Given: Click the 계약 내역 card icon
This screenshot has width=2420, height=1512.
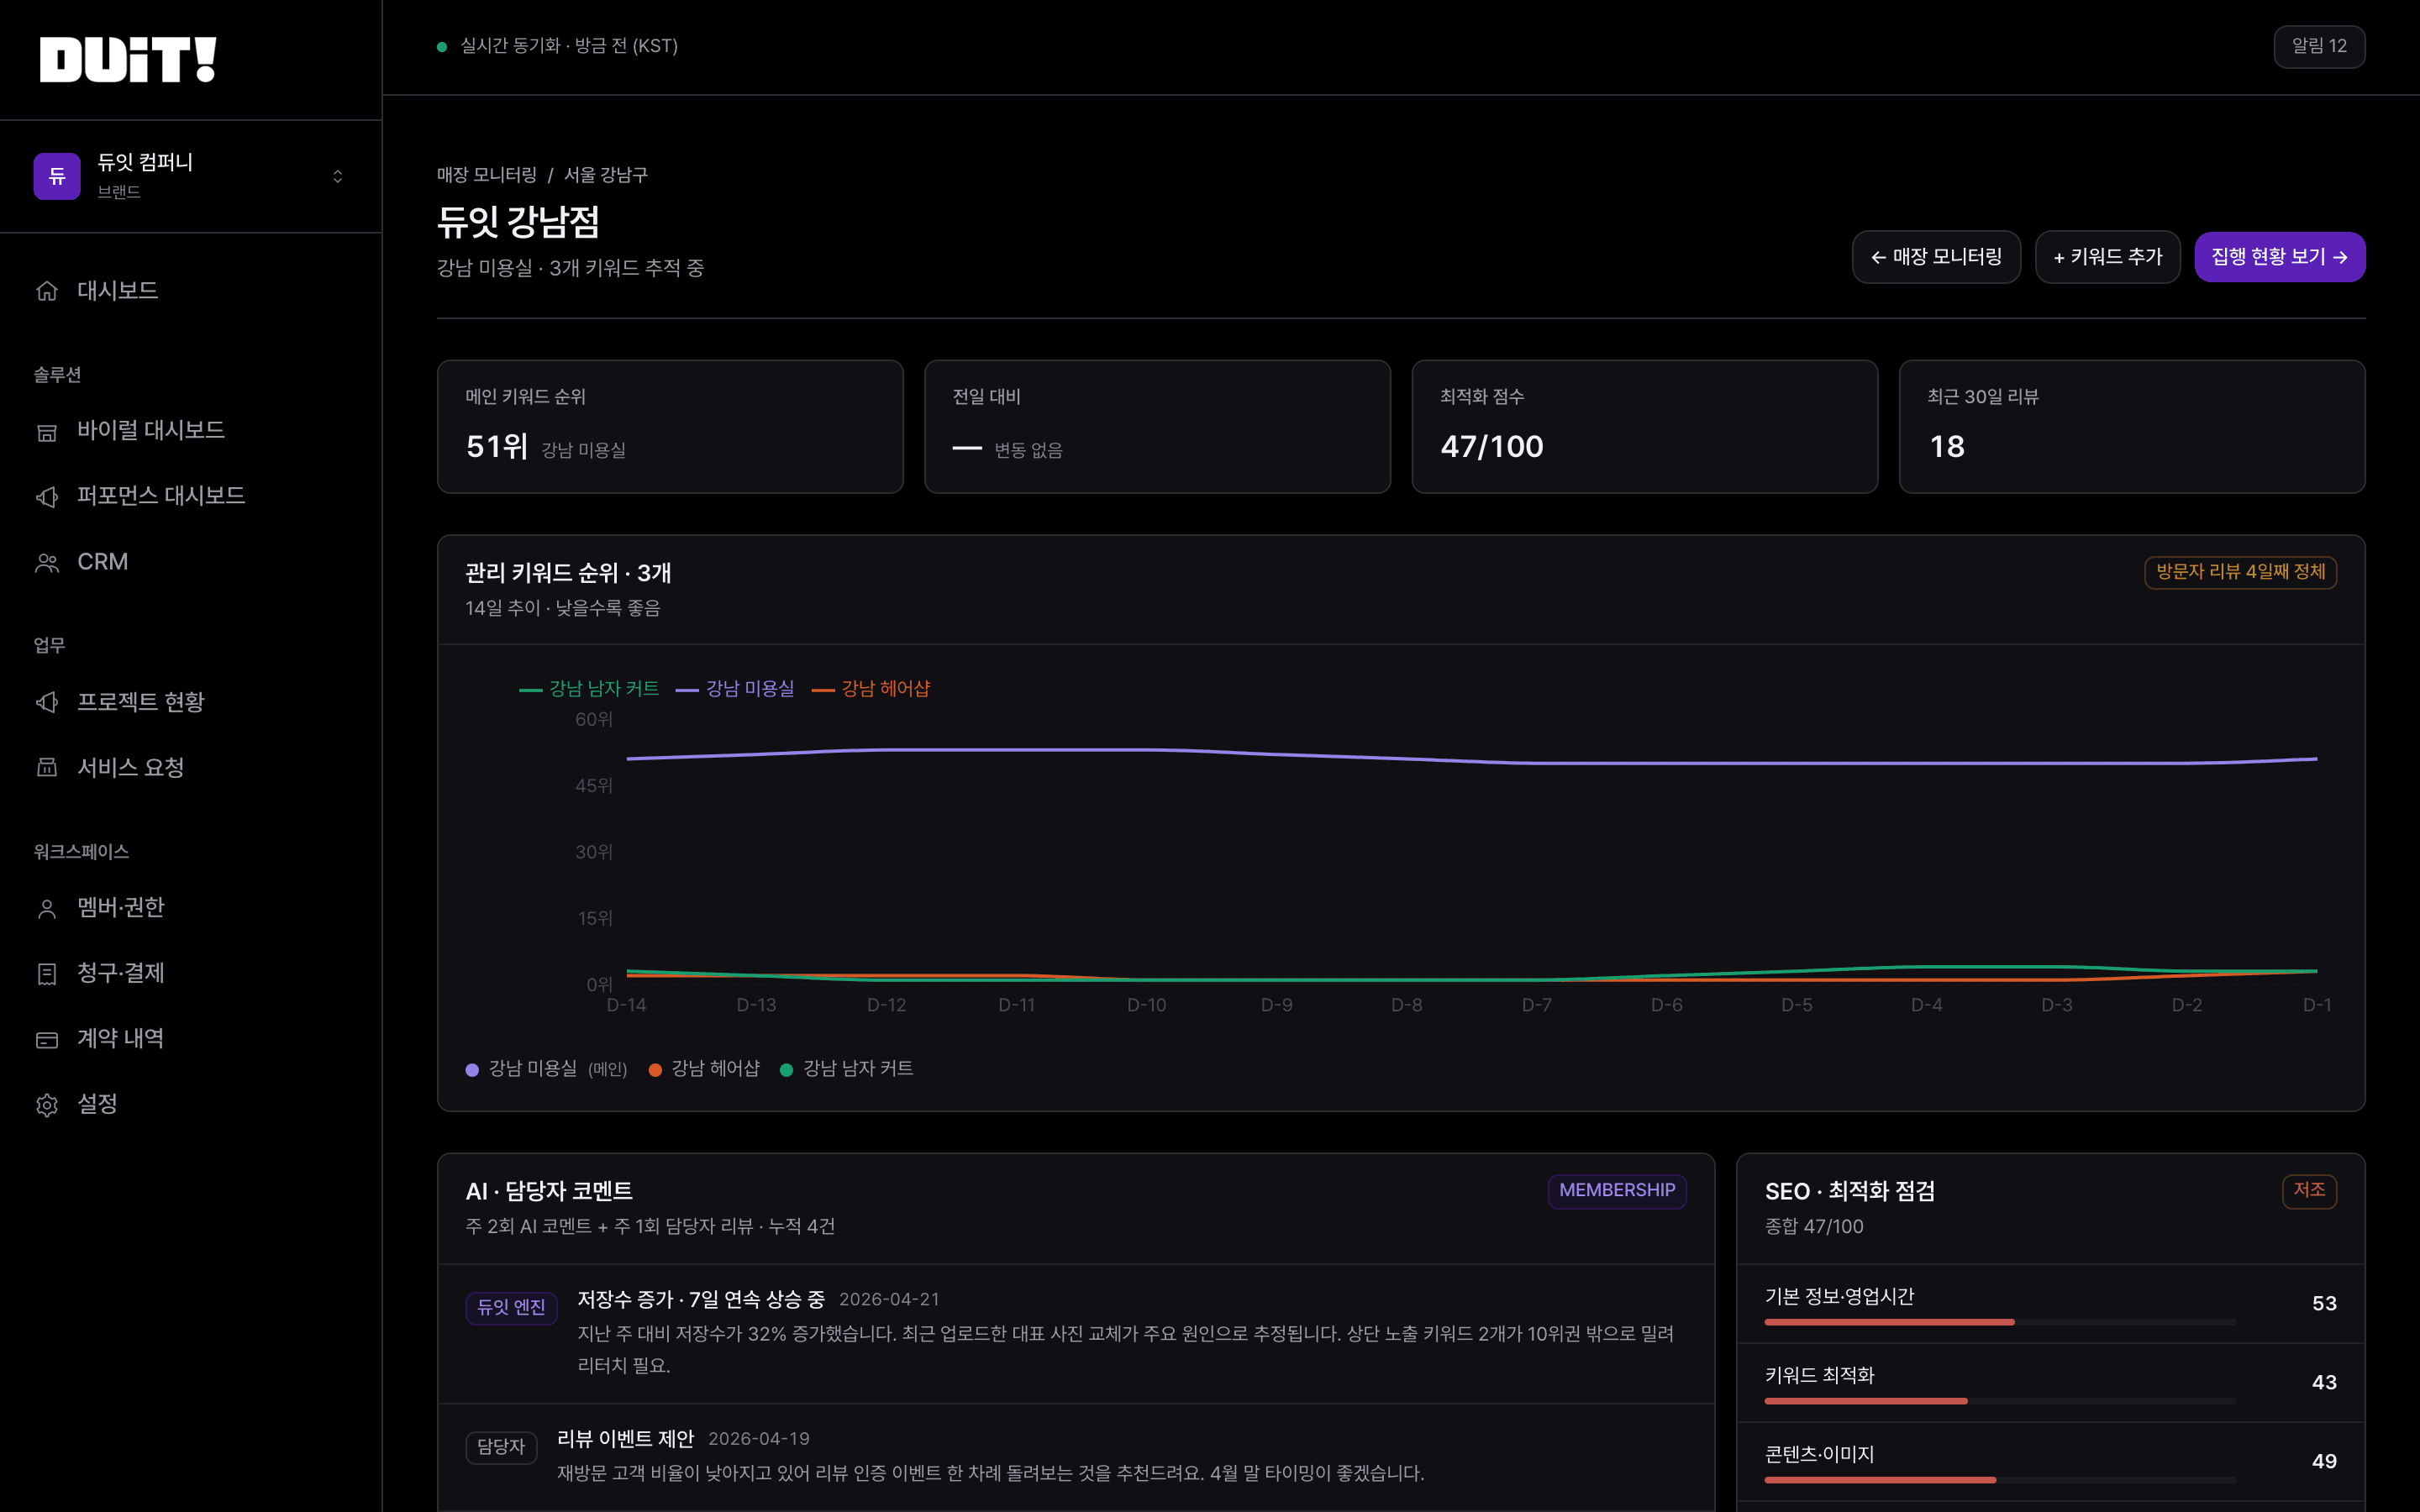Looking at the screenshot, I should 47,1040.
